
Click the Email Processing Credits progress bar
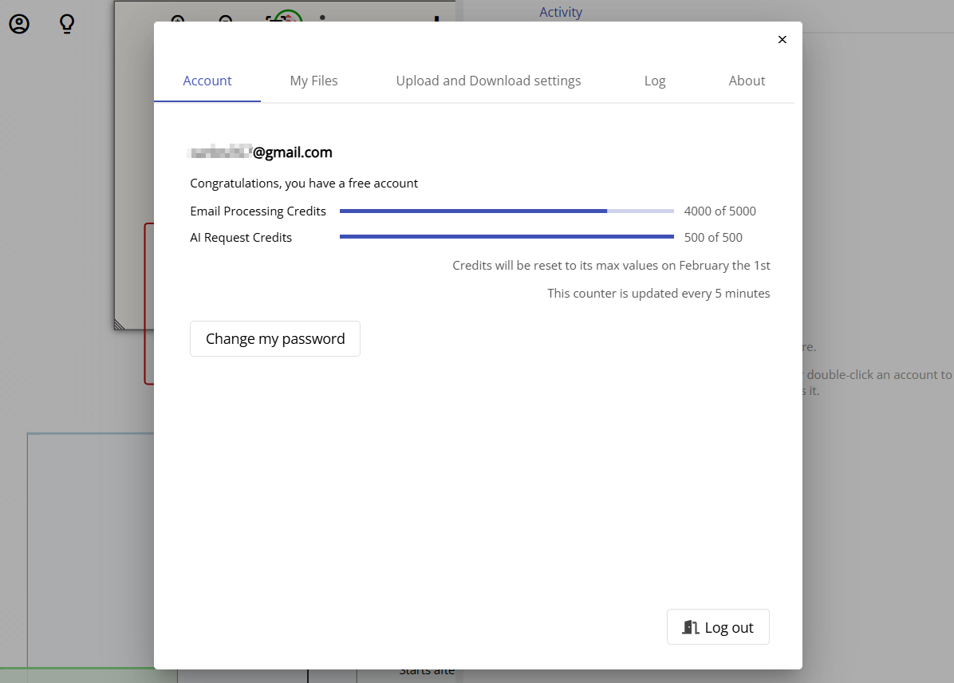tap(507, 211)
